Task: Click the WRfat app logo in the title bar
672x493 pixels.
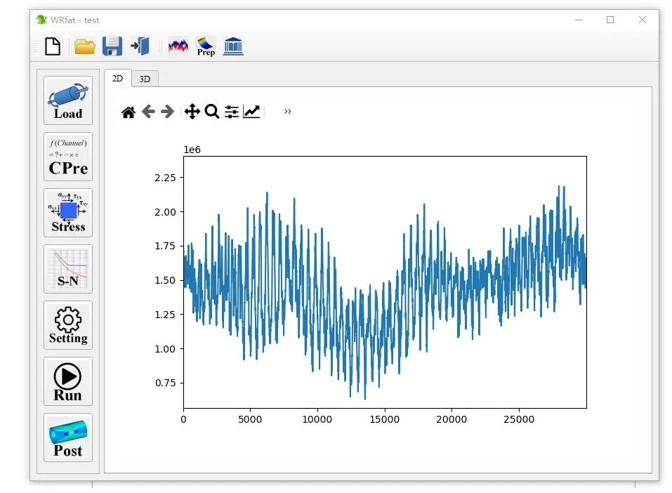Action: (x=41, y=20)
